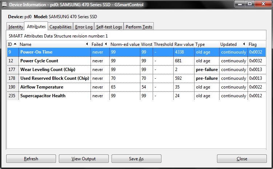Click ID 235 cell

pyautogui.click(x=13, y=96)
